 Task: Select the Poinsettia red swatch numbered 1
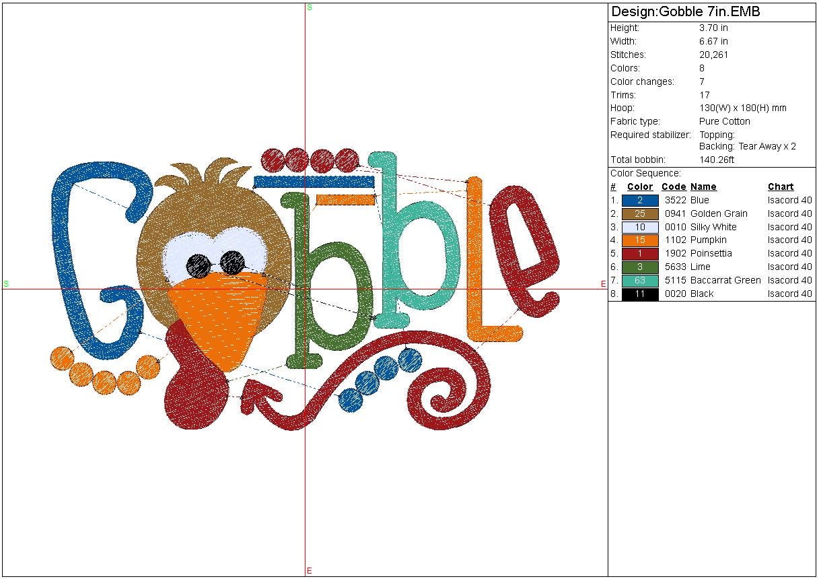pos(639,253)
